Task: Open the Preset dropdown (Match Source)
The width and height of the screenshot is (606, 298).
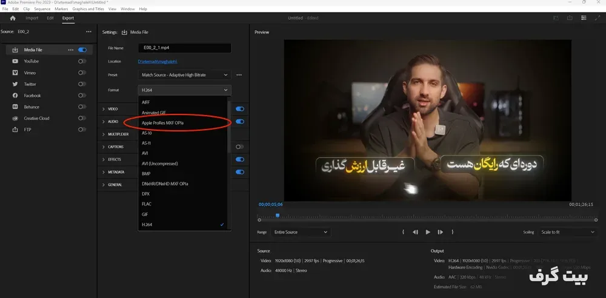Action: [x=184, y=75]
